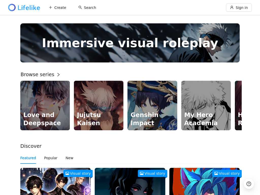
Task: Open the Jujutsu Kaisen series card
Action: [x=99, y=105]
